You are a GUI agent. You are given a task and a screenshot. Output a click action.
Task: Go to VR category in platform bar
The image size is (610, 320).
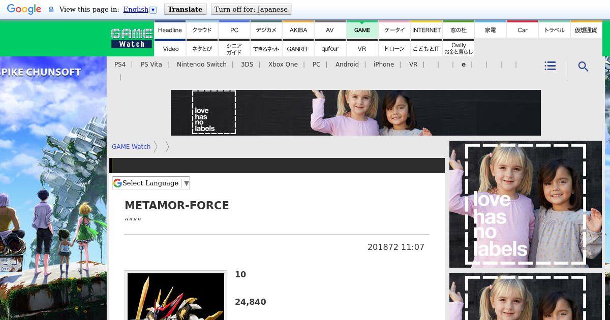click(x=413, y=65)
